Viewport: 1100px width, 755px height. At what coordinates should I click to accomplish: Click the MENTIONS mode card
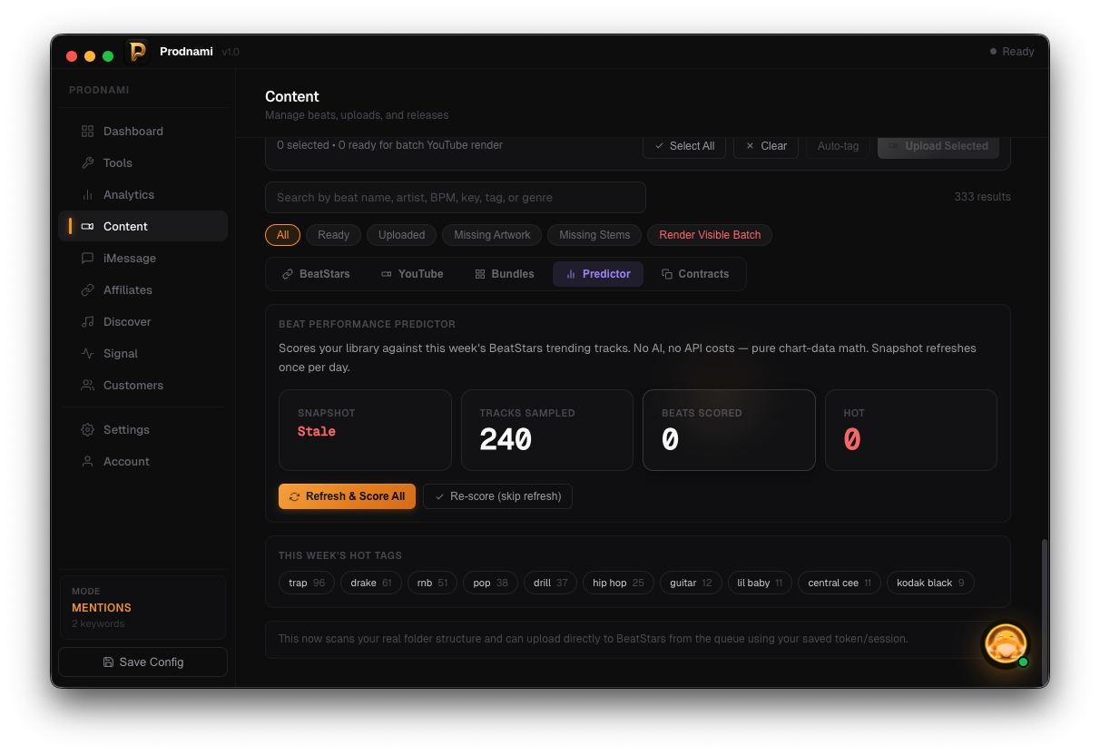[x=142, y=607]
